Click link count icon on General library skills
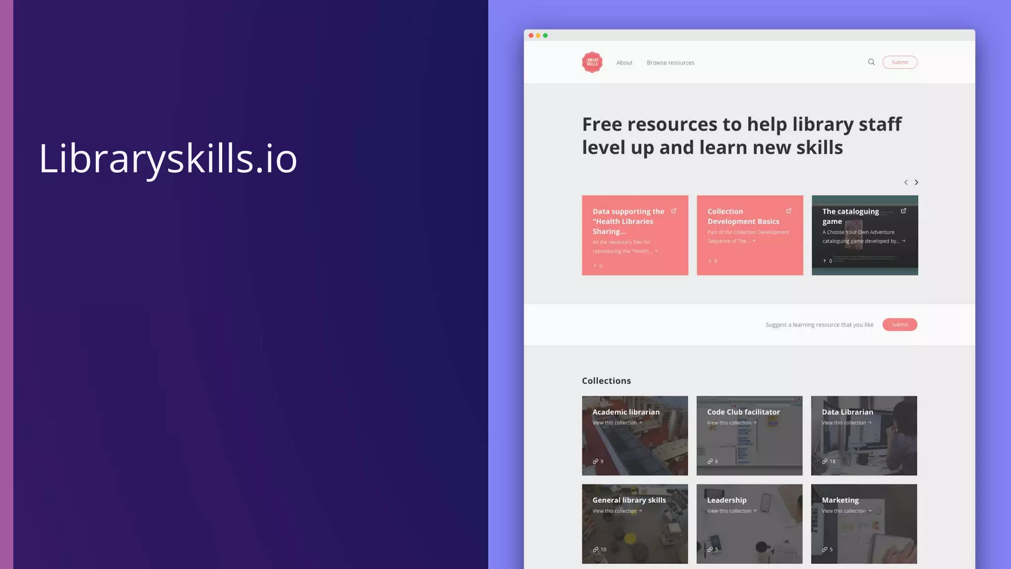 595,549
